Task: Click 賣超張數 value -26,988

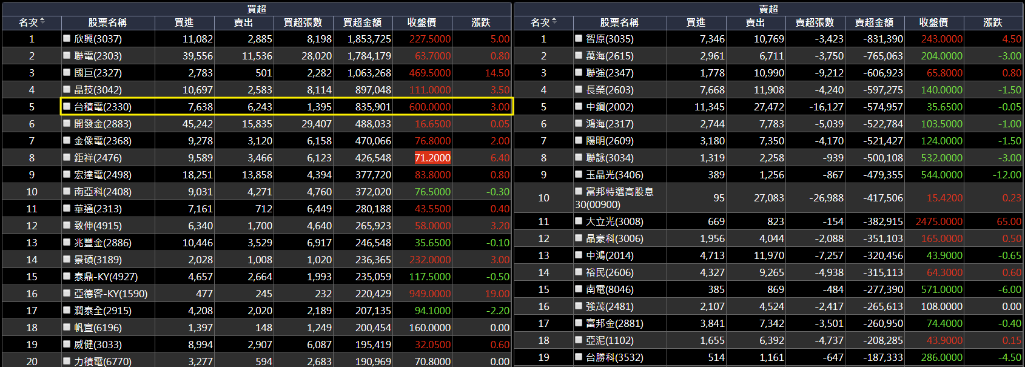Action: (x=826, y=198)
